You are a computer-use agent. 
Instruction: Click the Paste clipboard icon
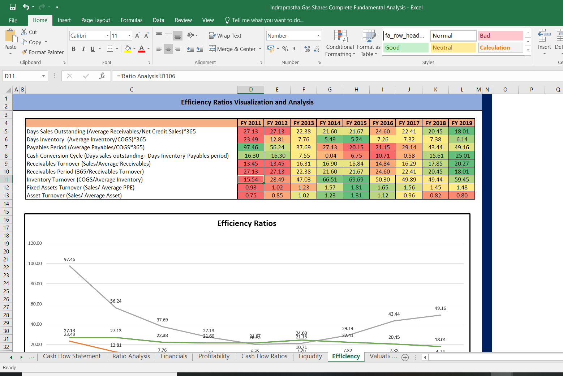point(11,36)
